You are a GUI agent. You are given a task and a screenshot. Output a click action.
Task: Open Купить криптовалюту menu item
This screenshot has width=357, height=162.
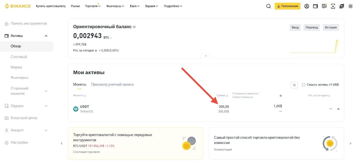(x=51, y=6)
